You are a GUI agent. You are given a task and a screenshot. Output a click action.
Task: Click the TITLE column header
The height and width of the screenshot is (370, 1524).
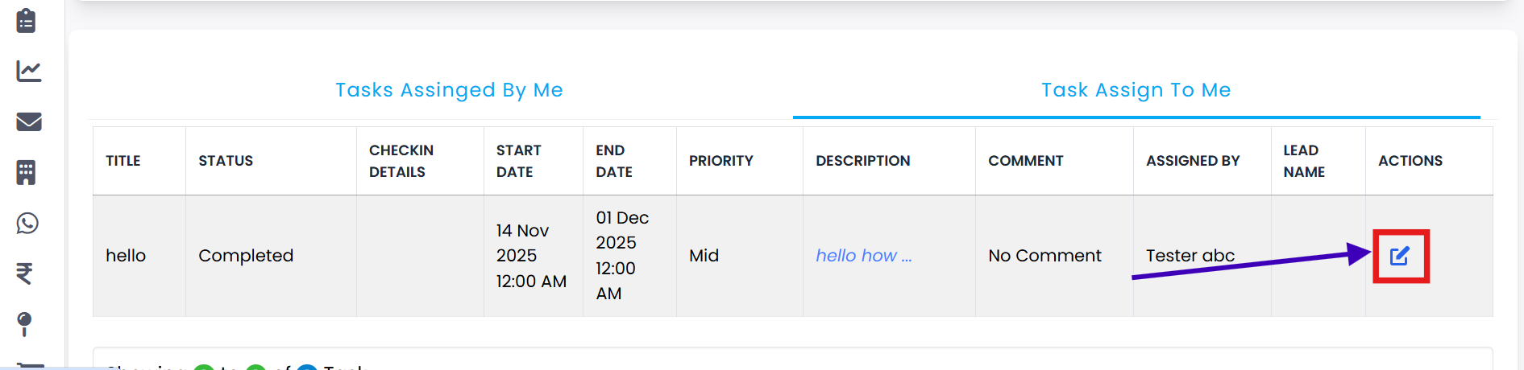point(123,161)
